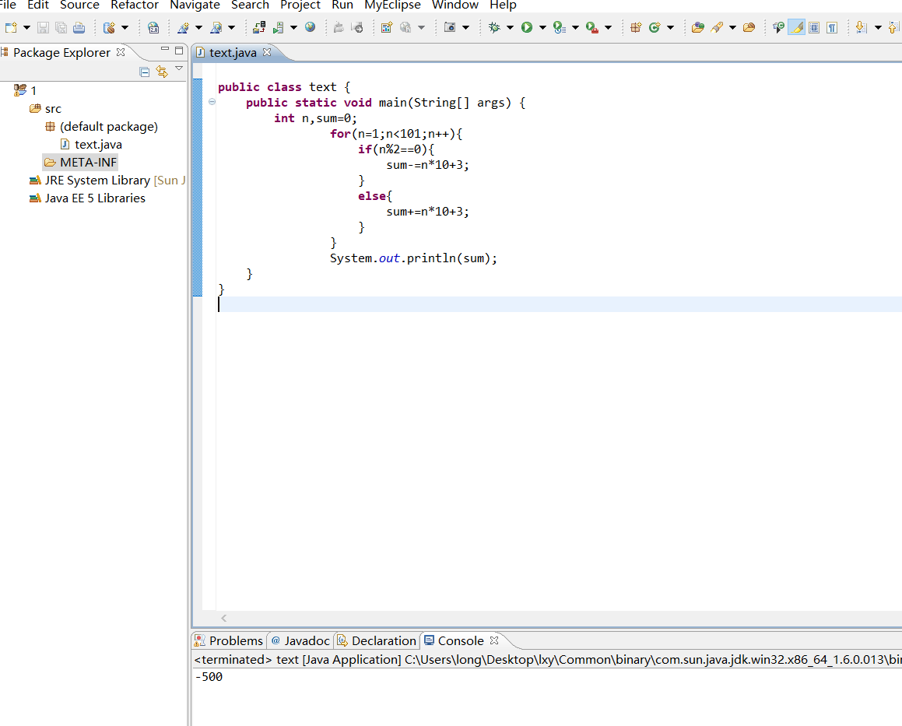Select the JRE System Library node
This screenshot has height=726, width=902.
point(97,180)
